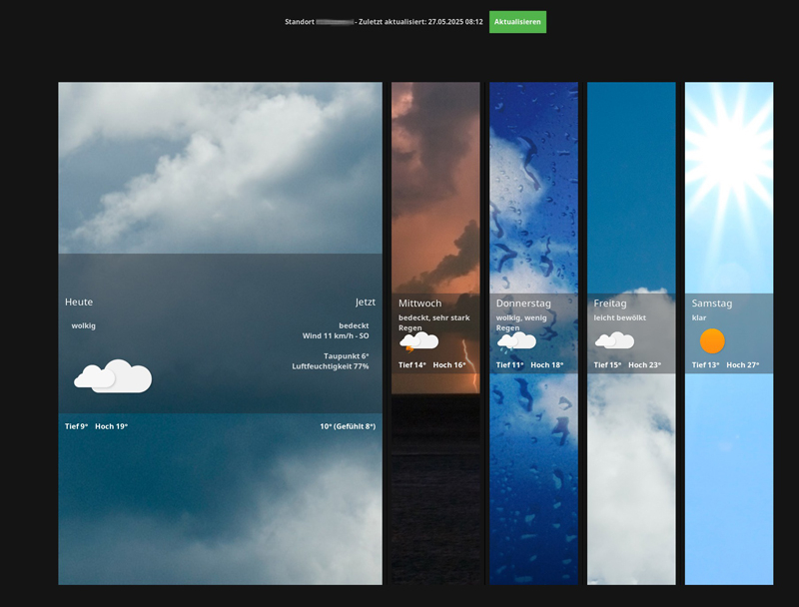Select the Samstag forecast heading
This screenshot has width=799, height=607.
coord(712,303)
